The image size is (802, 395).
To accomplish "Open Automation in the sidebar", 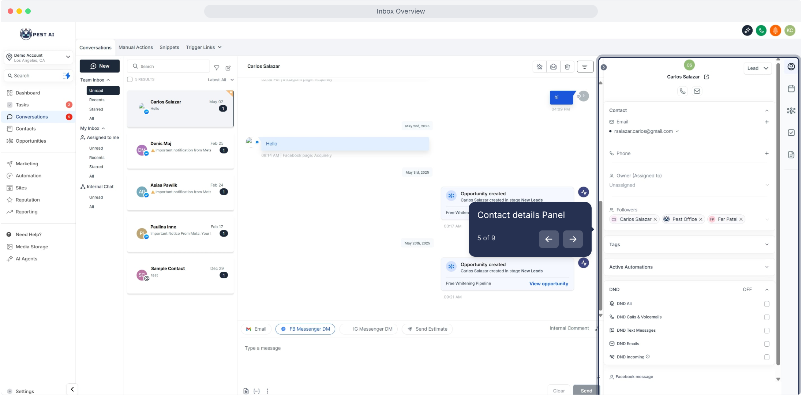I will [28, 176].
